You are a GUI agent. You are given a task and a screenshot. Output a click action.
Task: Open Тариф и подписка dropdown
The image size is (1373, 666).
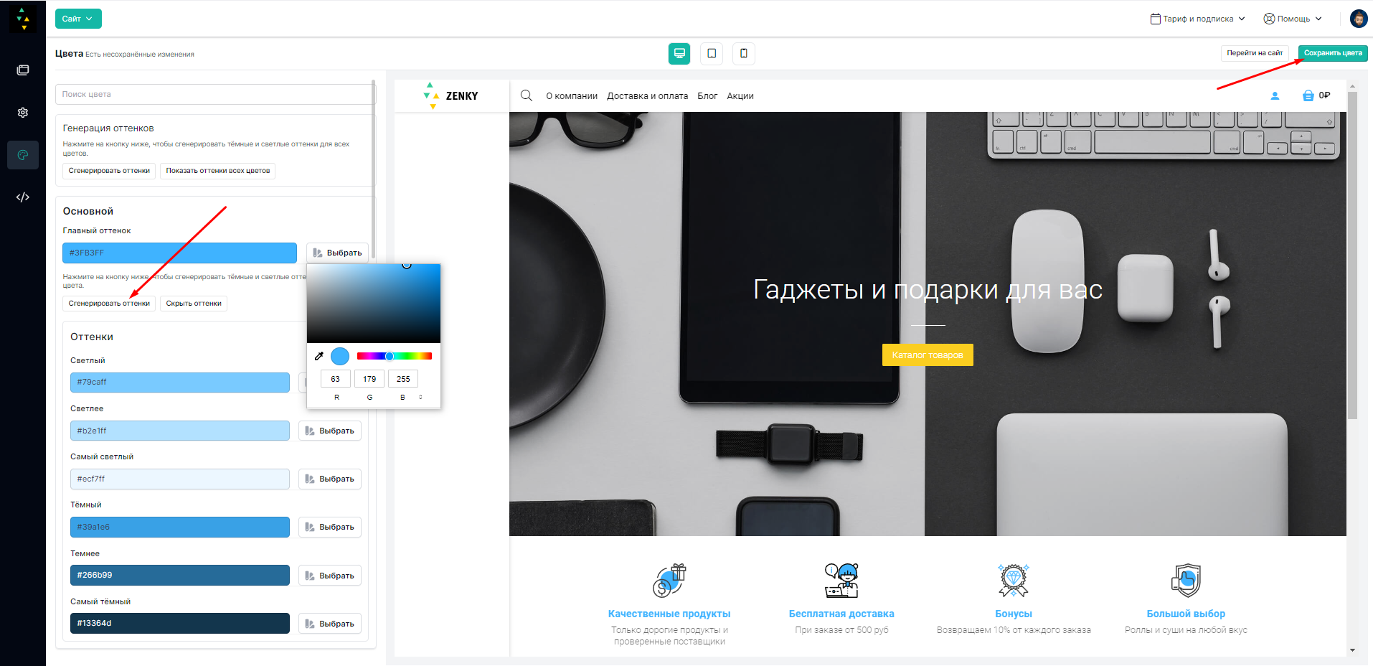pyautogui.click(x=1197, y=19)
